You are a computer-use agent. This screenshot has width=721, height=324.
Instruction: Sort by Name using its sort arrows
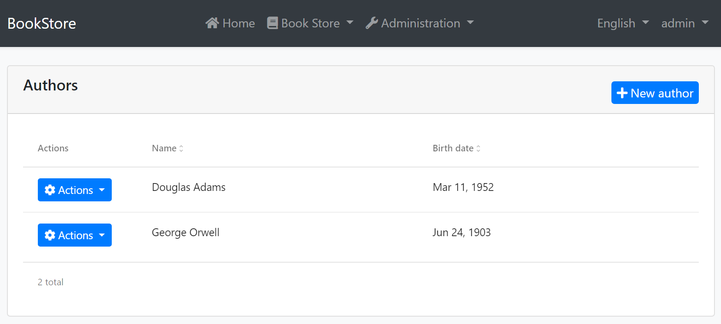[181, 149]
